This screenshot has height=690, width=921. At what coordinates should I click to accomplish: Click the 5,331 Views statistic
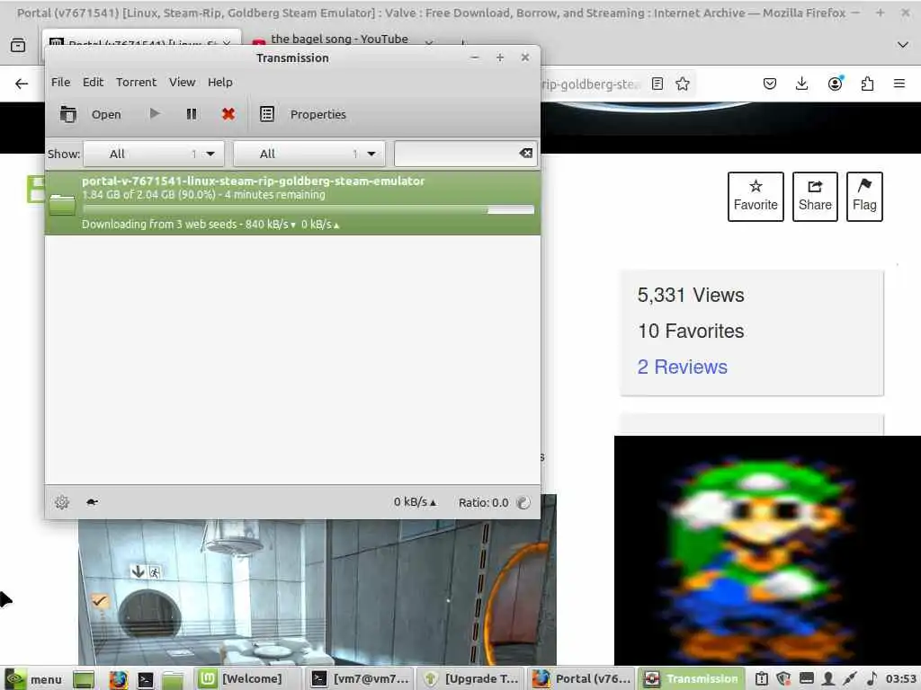point(691,295)
